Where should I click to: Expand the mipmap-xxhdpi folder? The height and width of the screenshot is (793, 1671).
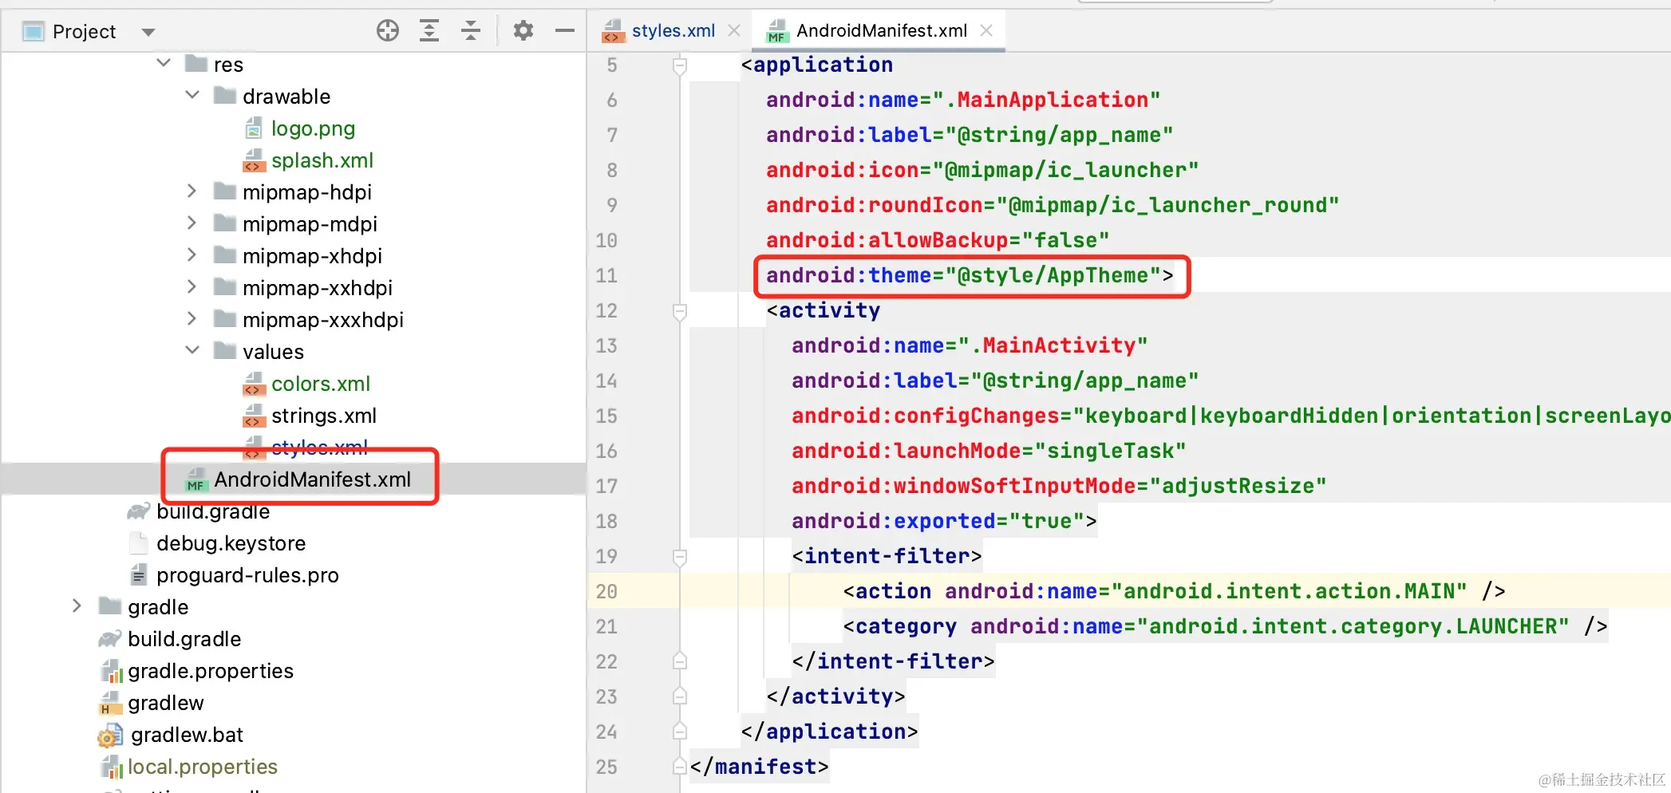[x=192, y=287]
